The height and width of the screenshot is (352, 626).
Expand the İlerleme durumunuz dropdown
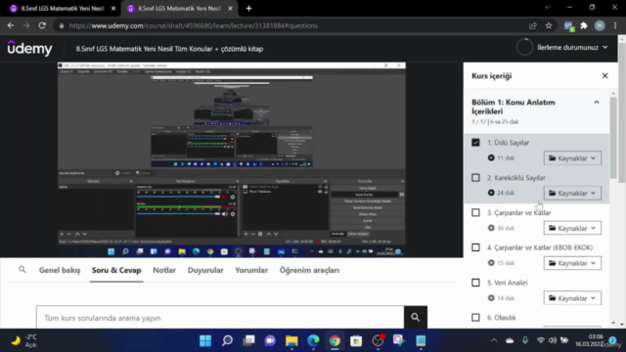click(572, 48)
